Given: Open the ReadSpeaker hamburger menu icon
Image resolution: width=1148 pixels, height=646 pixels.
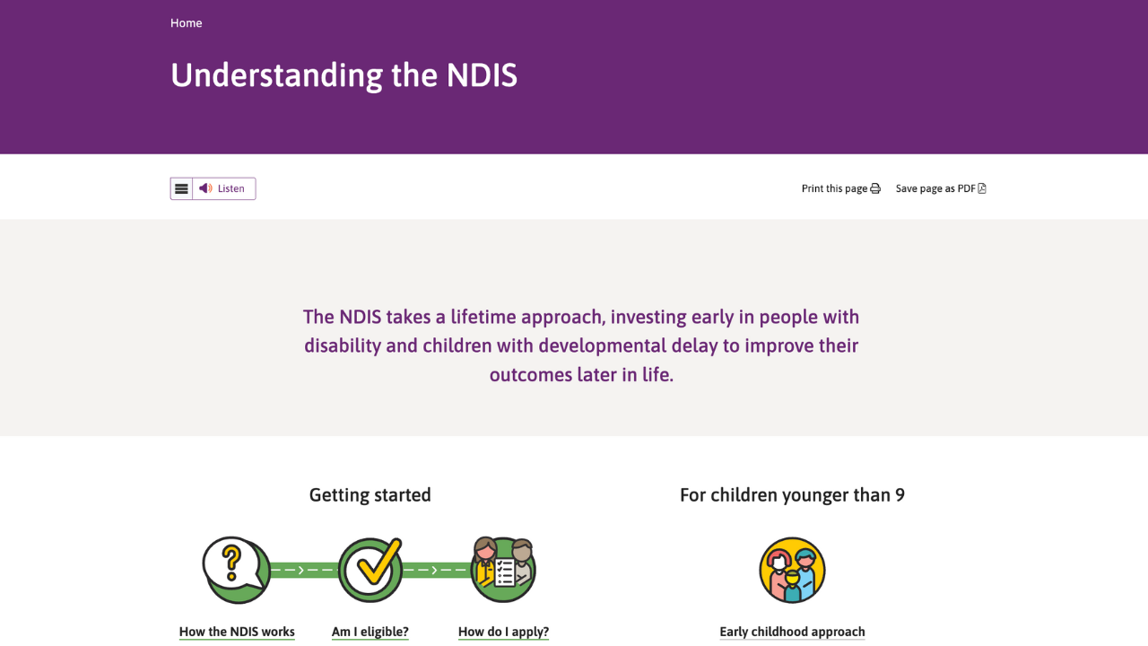Looking at the screenshot, I should pyautogui.click(x=181, y=188).
